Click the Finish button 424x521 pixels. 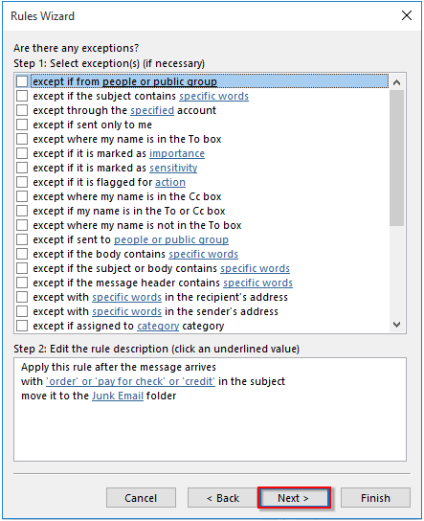tap(375, 498)
